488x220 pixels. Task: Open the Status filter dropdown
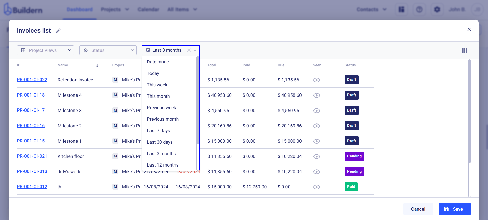[108, 50]
